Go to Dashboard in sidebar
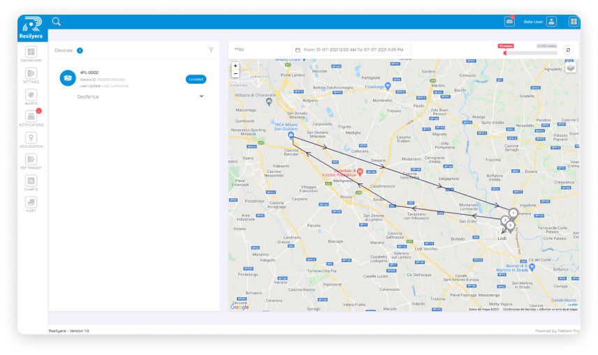 tap(31, 54)
